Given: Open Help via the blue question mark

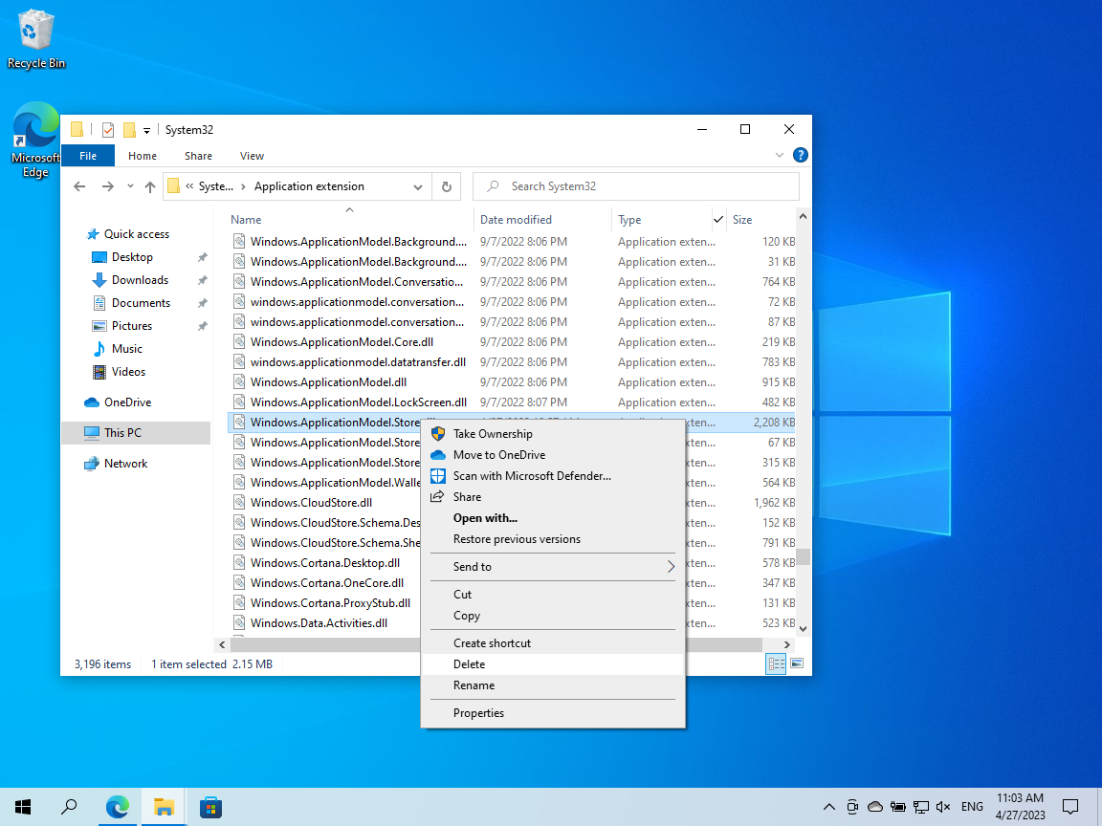Looking at the screenshot, I should click(800, 155).
